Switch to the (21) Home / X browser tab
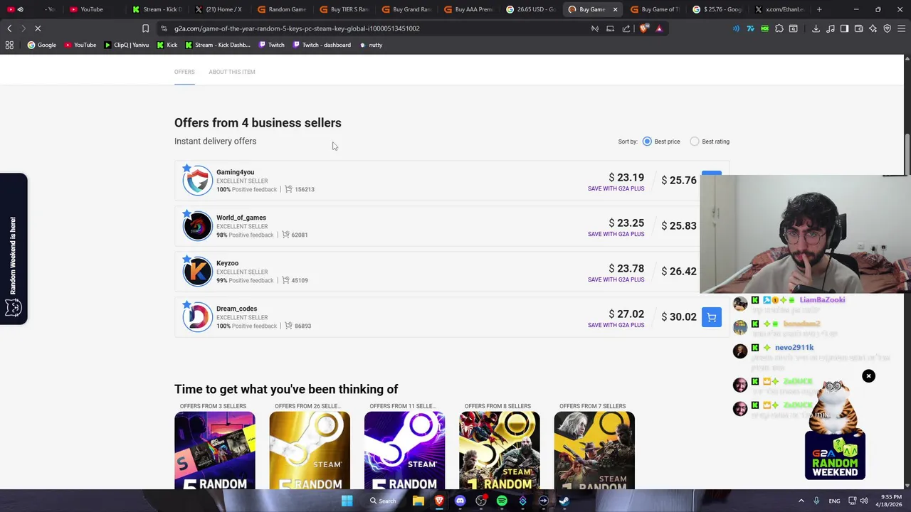Screen dimensions: 911x512 coord(219,9)
